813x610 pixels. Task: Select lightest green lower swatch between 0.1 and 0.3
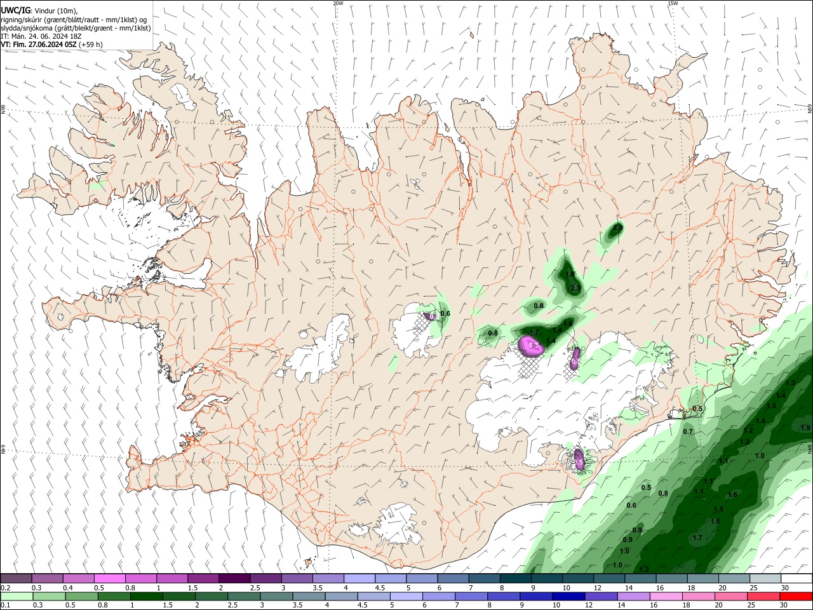17,596
